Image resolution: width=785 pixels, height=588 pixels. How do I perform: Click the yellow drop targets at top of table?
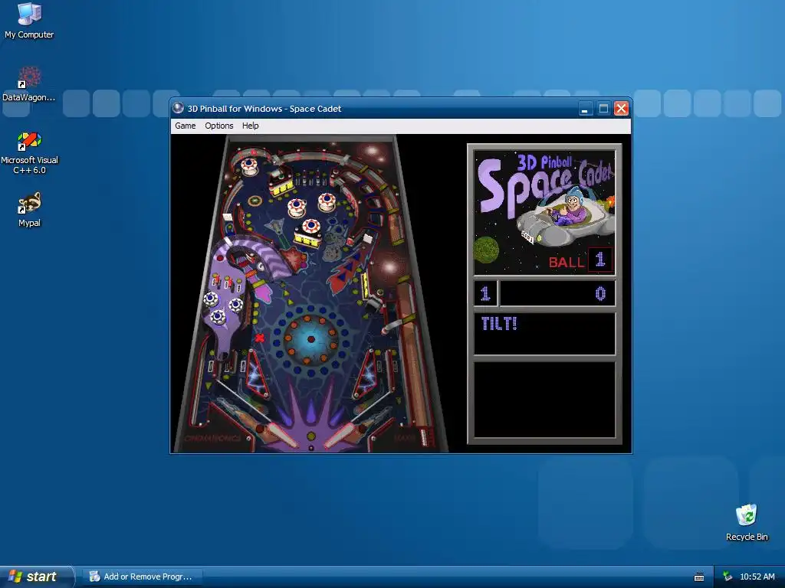click(281, 187)
